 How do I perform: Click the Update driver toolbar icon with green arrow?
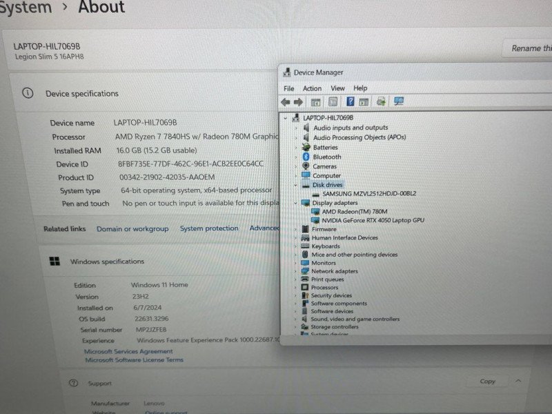pos(381,101)
